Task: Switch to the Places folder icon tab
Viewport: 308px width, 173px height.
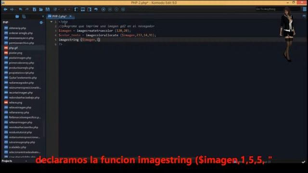Action: tap(17, 16)
